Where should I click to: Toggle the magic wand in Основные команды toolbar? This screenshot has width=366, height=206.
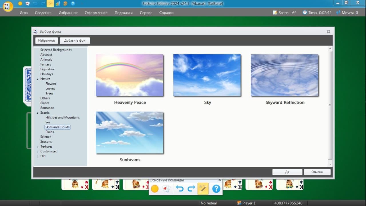coord(203,189)
